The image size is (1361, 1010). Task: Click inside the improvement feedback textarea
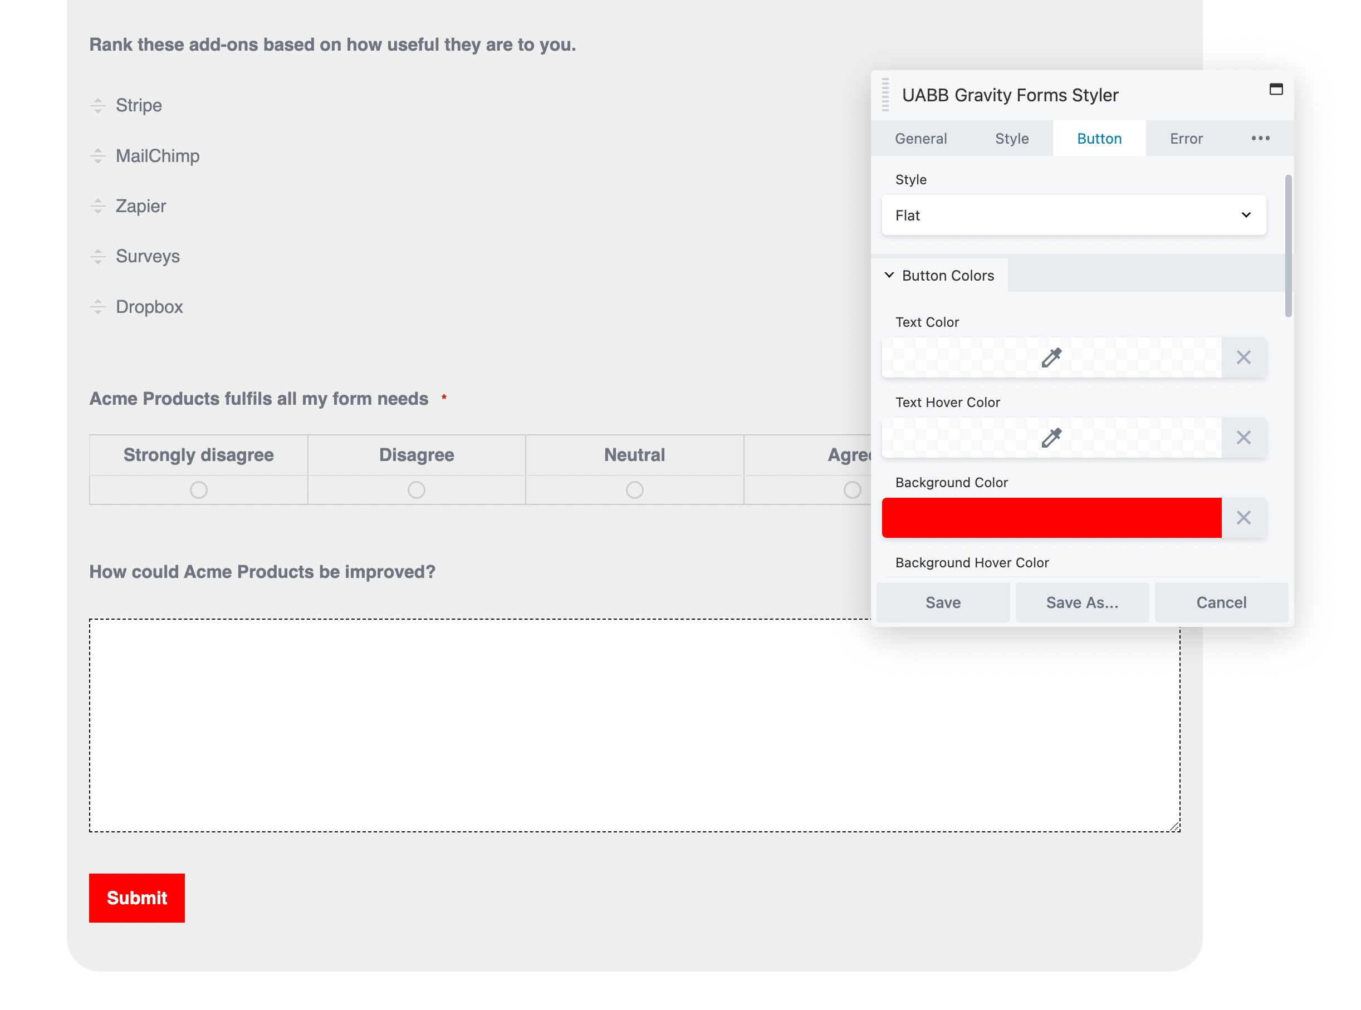pyautogui.click(x=489, y=722)
